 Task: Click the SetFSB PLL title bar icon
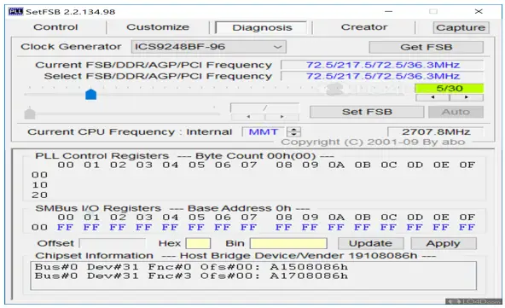point(15,12)
